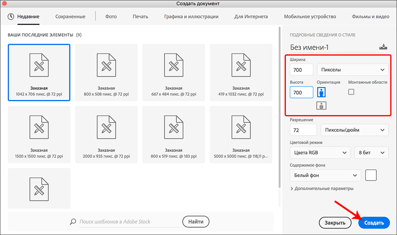Viewport: 397px width, 235px height.
Task: Select the 1042 x 706 preset icon
Action: coord(39,67)
